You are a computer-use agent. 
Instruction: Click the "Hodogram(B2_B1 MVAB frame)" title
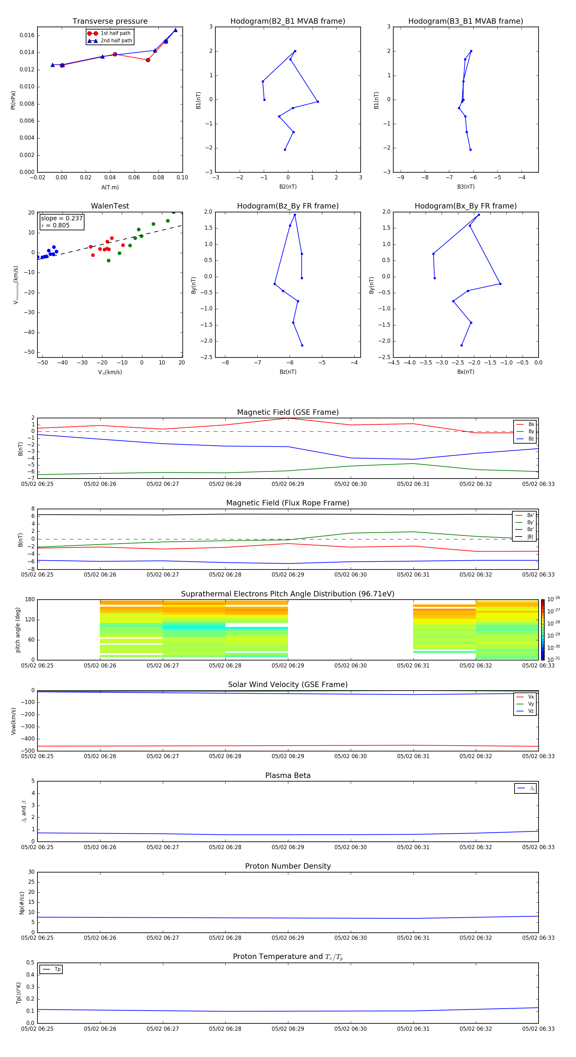click(288, 21)
